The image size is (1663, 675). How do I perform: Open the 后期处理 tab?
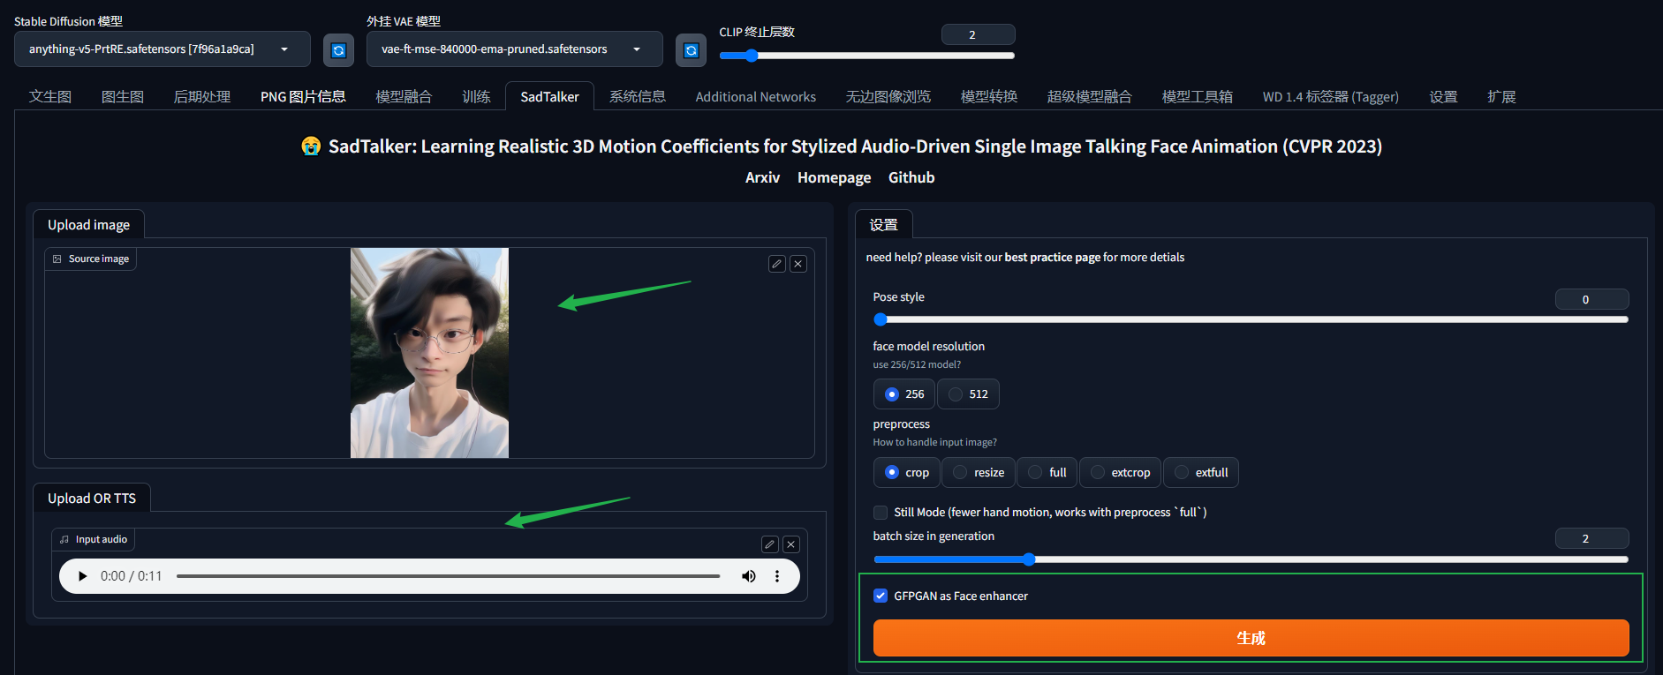202,97
